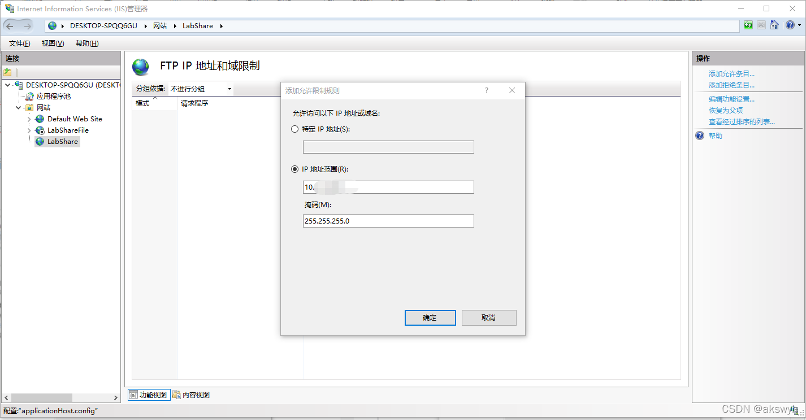Click the 确定 button

click(430, 318)
